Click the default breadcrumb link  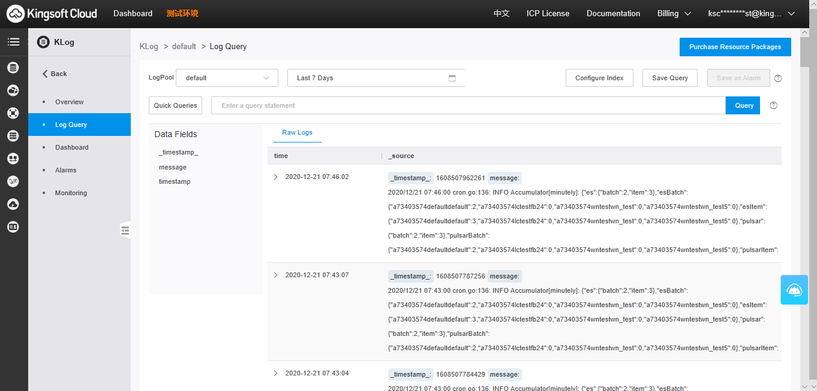tap(184, 46)
